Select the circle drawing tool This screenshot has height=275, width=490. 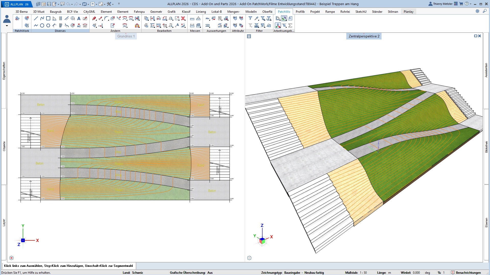coord(42,25)
